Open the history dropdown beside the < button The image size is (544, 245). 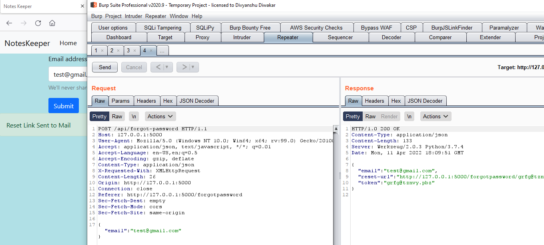(168, 67)
